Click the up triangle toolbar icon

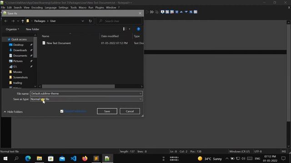(x=181, y=12)
